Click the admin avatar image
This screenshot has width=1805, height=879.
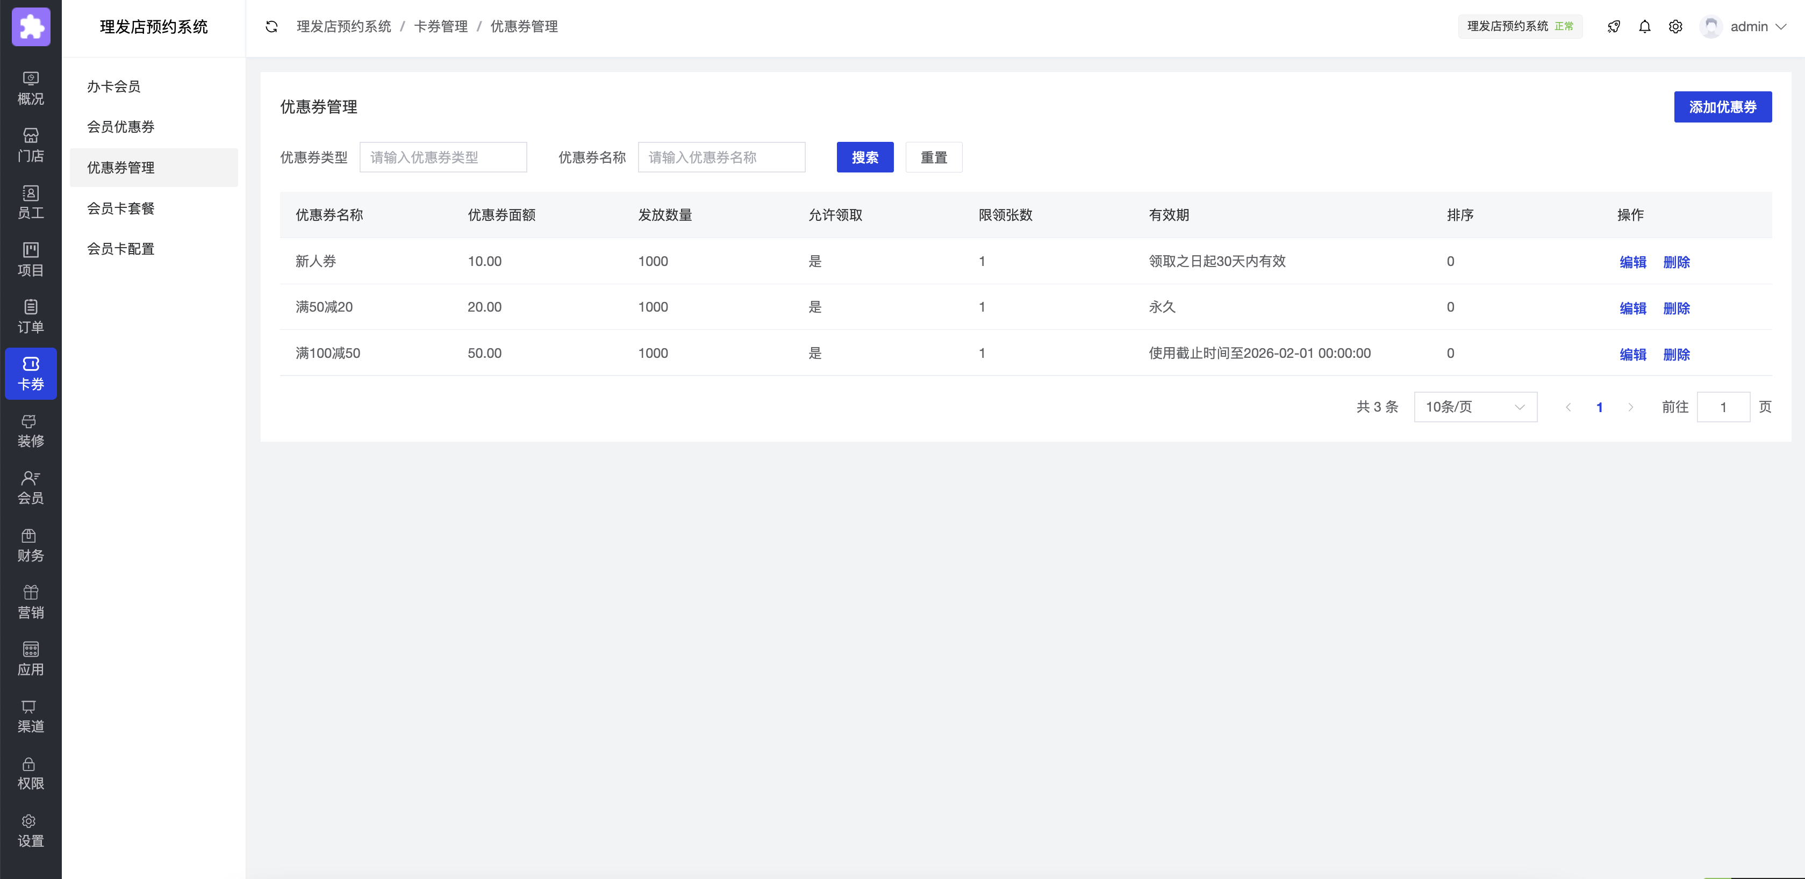pos(1711,27)
